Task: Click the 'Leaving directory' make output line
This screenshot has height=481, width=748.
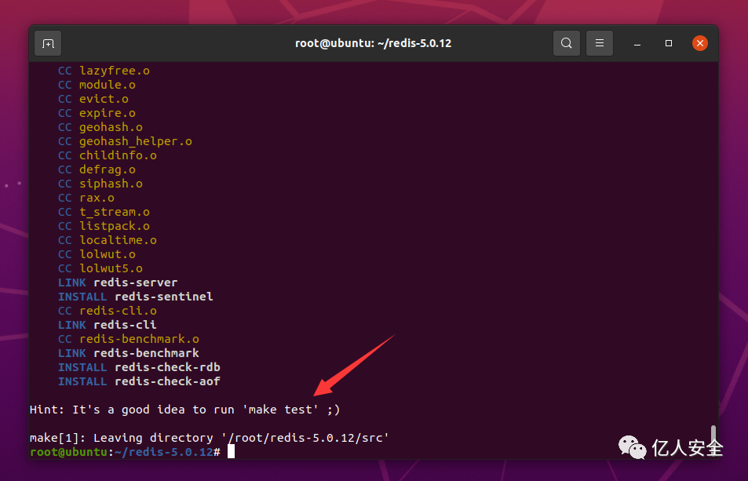Action: tap(210, 438)
